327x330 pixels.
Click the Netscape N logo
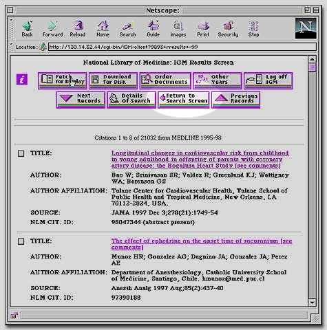coord(306,28)
